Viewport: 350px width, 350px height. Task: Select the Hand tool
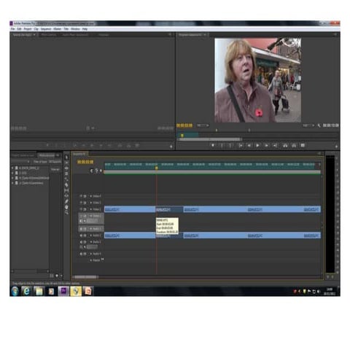point(66,207)
